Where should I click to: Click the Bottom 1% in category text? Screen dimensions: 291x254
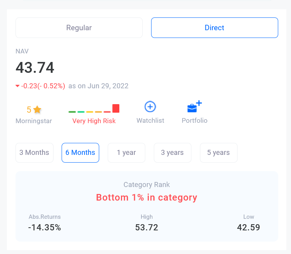coord(146,197)
